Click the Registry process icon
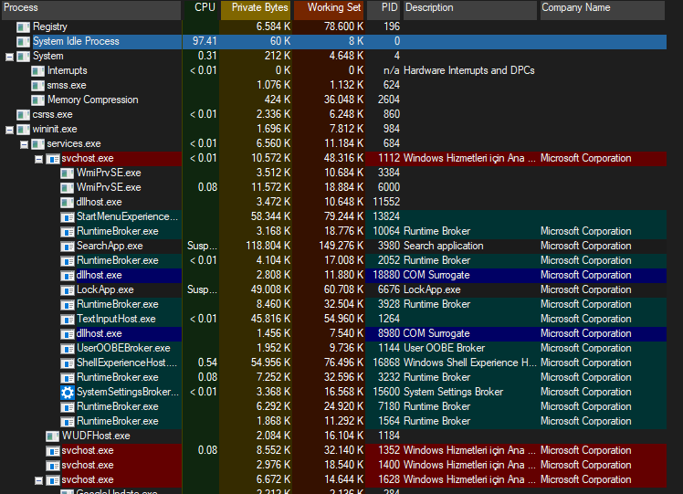The image size is (683, 494). click(x=23, y=27)
